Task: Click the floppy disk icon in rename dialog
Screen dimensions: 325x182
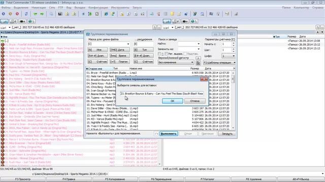Action: [198, 63]
